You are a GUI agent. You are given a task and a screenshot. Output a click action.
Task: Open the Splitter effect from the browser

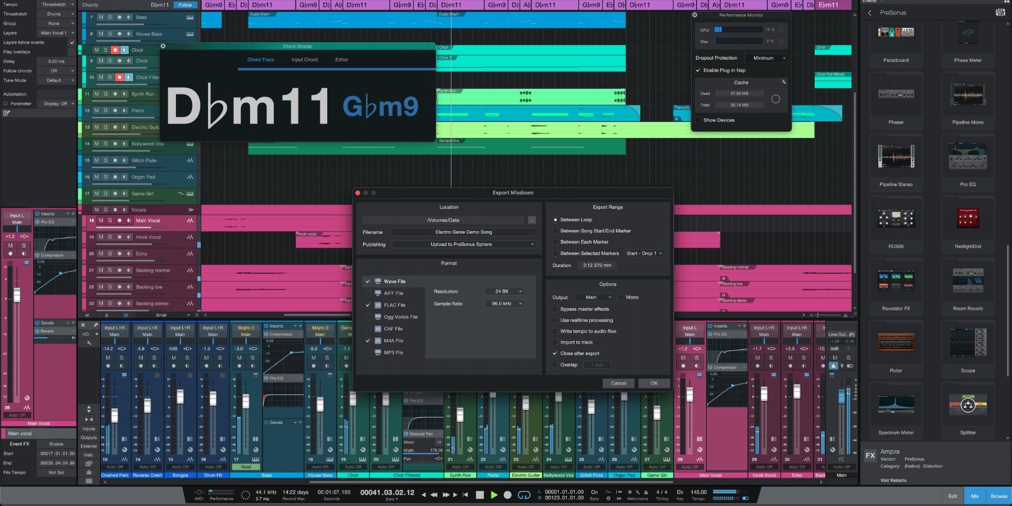pyautogui.click(x=968, y=405)
